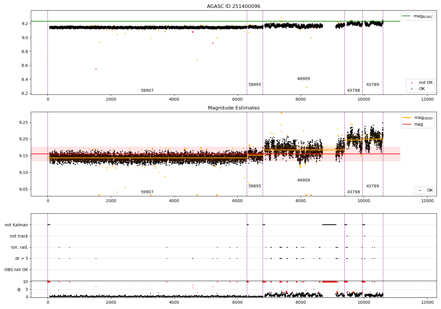441x309 pixels.
Task: Select the mag AGASC legend entry
Action: (417, 16)
